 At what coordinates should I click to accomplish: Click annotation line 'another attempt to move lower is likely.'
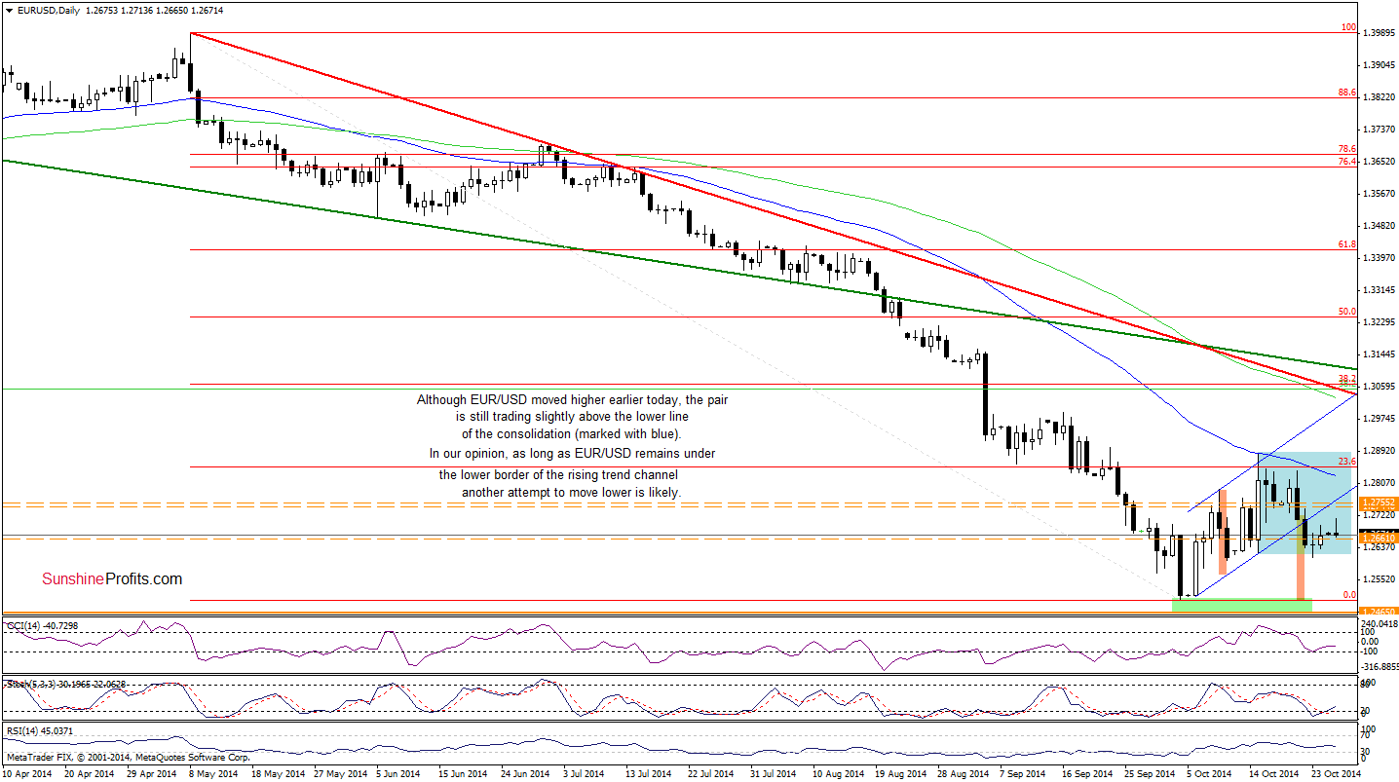pyautogui.click(x=572, y=493)
